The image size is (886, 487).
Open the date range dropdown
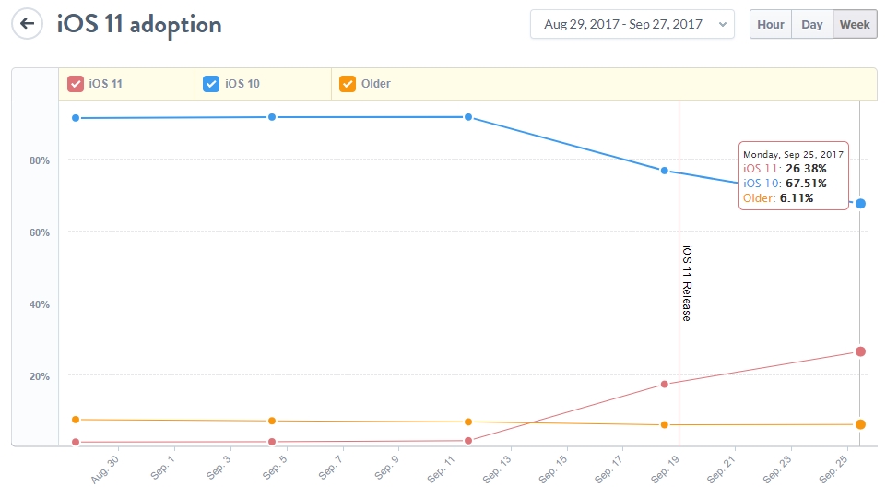(632, 24)
